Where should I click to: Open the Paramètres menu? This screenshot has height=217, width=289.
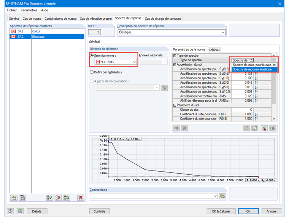[x=29, y=10]
